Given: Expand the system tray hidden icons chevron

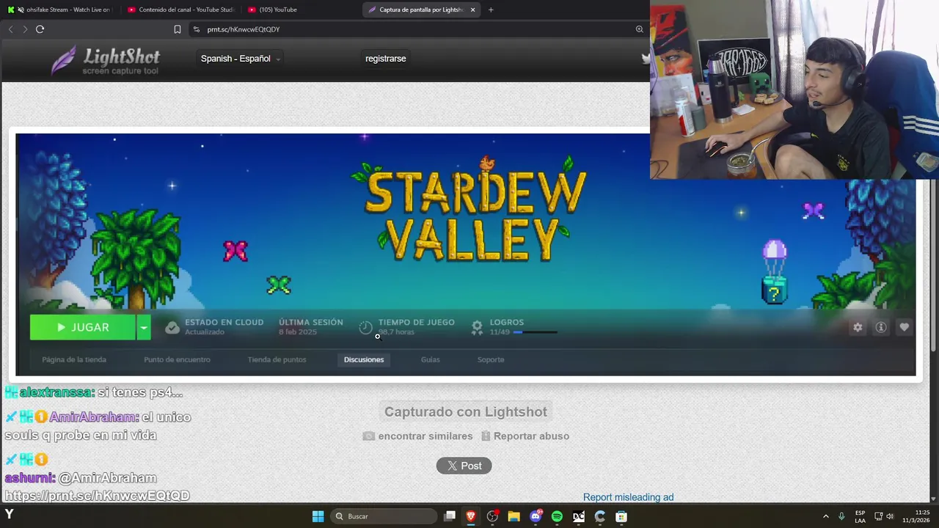Looking at the screenshot, I should click(825, 516).
